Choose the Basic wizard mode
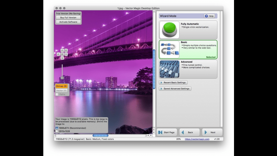The width and height of the screenshot is (277, 156). (x=188, y=49)
